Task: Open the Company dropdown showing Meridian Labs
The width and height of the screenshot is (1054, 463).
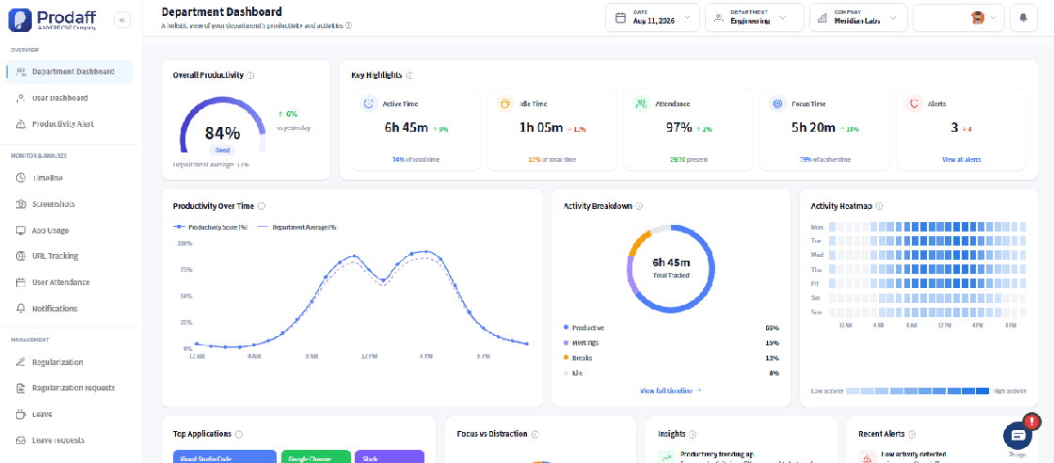Action: pyautogui.click(x=858, y=18)
